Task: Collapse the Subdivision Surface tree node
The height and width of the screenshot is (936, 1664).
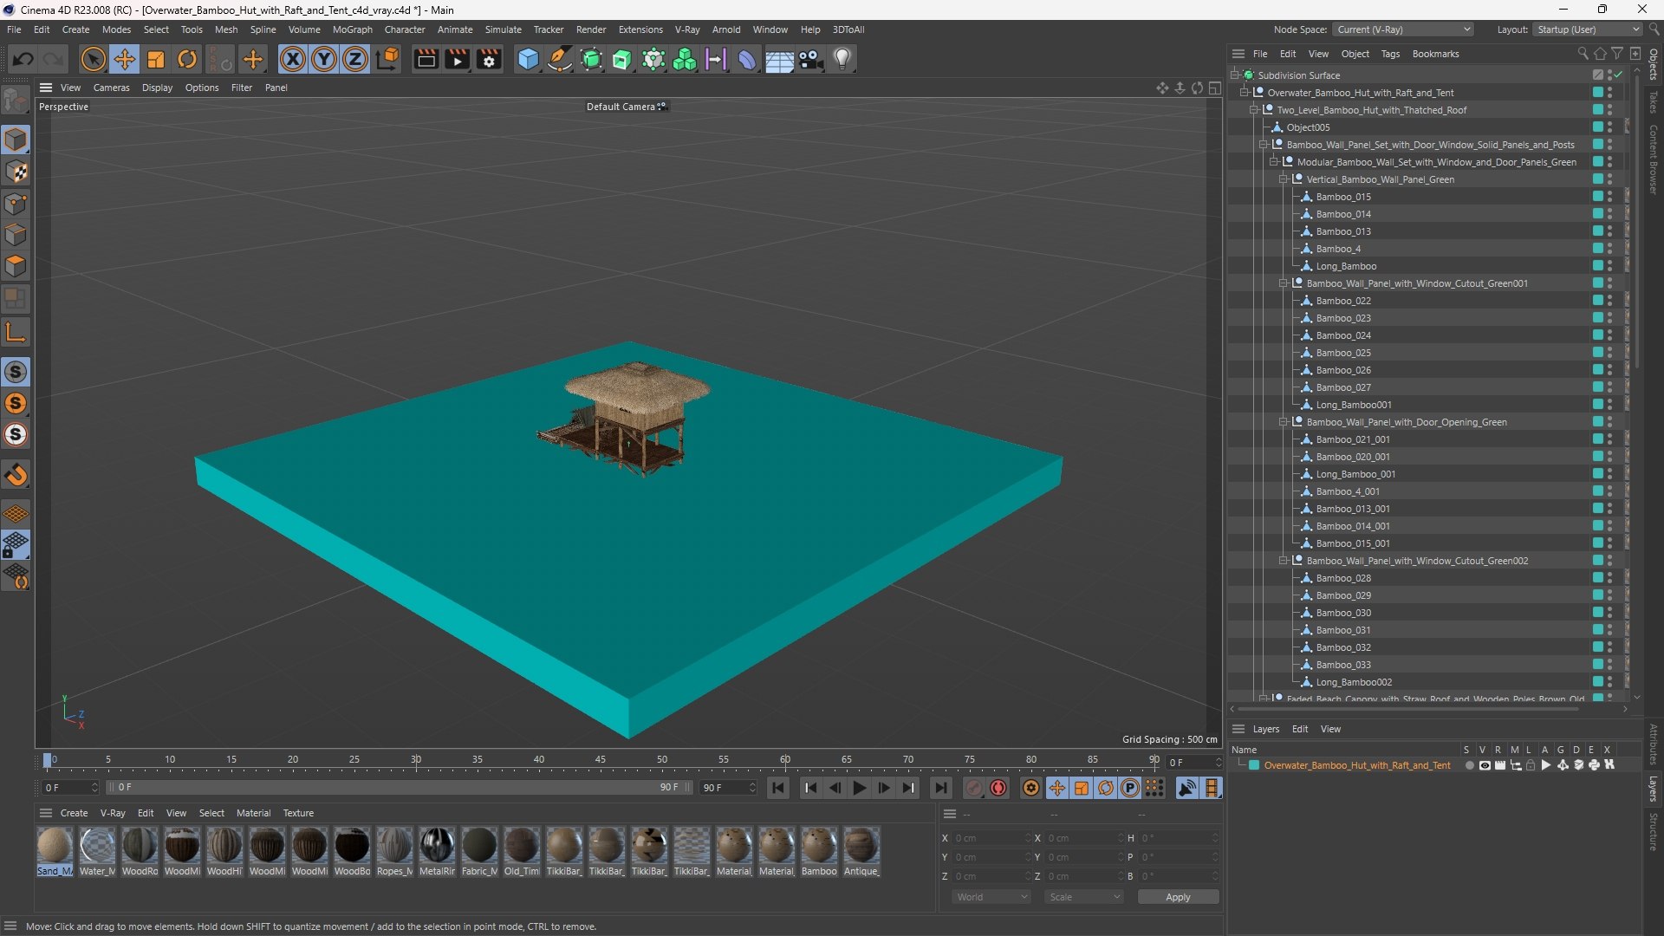Action: coord(1234,75)
